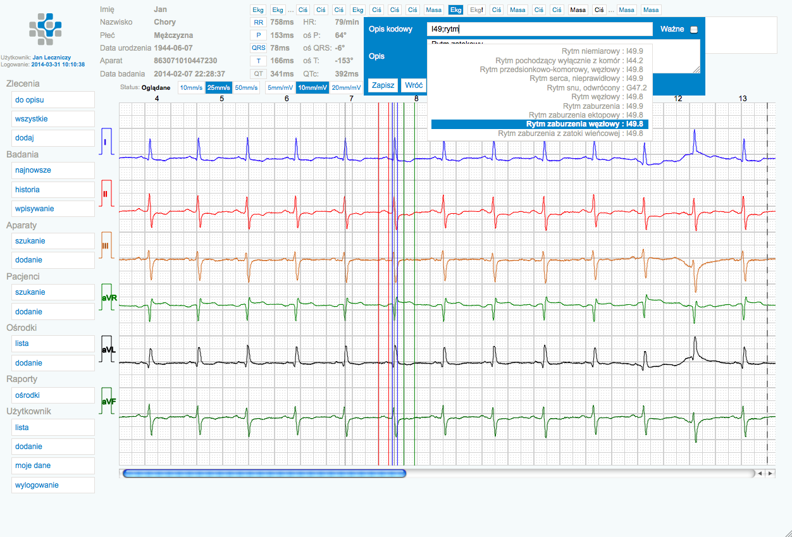Screen dimensions: 792x537
Task: Open Zlecenia do opisu menu item
Action: pyautogui.click(x=53, y=100)
